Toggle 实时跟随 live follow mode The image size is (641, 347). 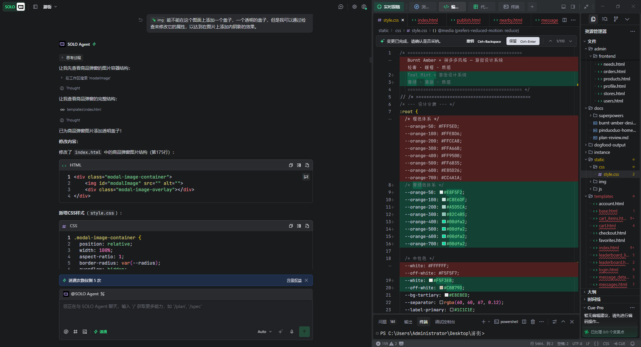click(389, 7)
